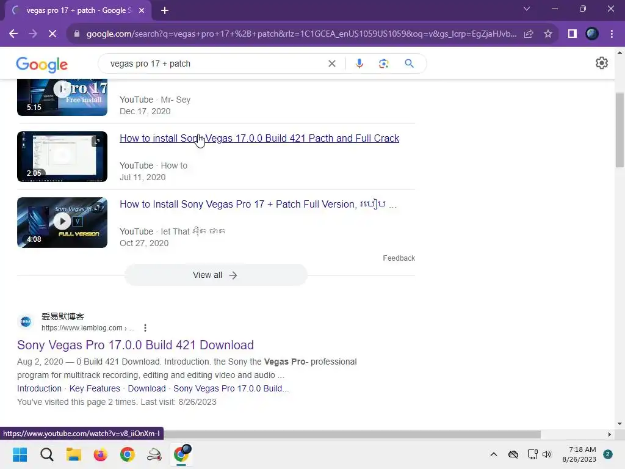Open the Windows Start menu
This screenshot has height=469, width=625.
pyautogui.click(x=20, y=454)
